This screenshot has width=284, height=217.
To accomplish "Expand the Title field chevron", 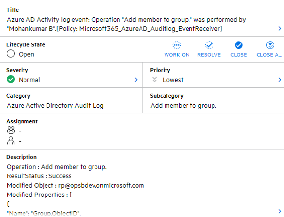I will pos(280,28).
